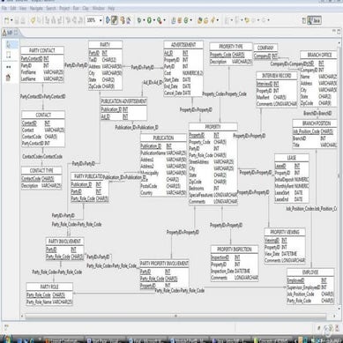Open the Search menu
The image size is (343, 343).
(51, 9)
